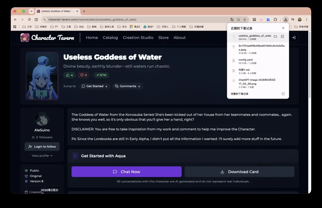Click the login arrow icon in header
Image resolution: width=322 pixels, height=208 pixels.
294,38
